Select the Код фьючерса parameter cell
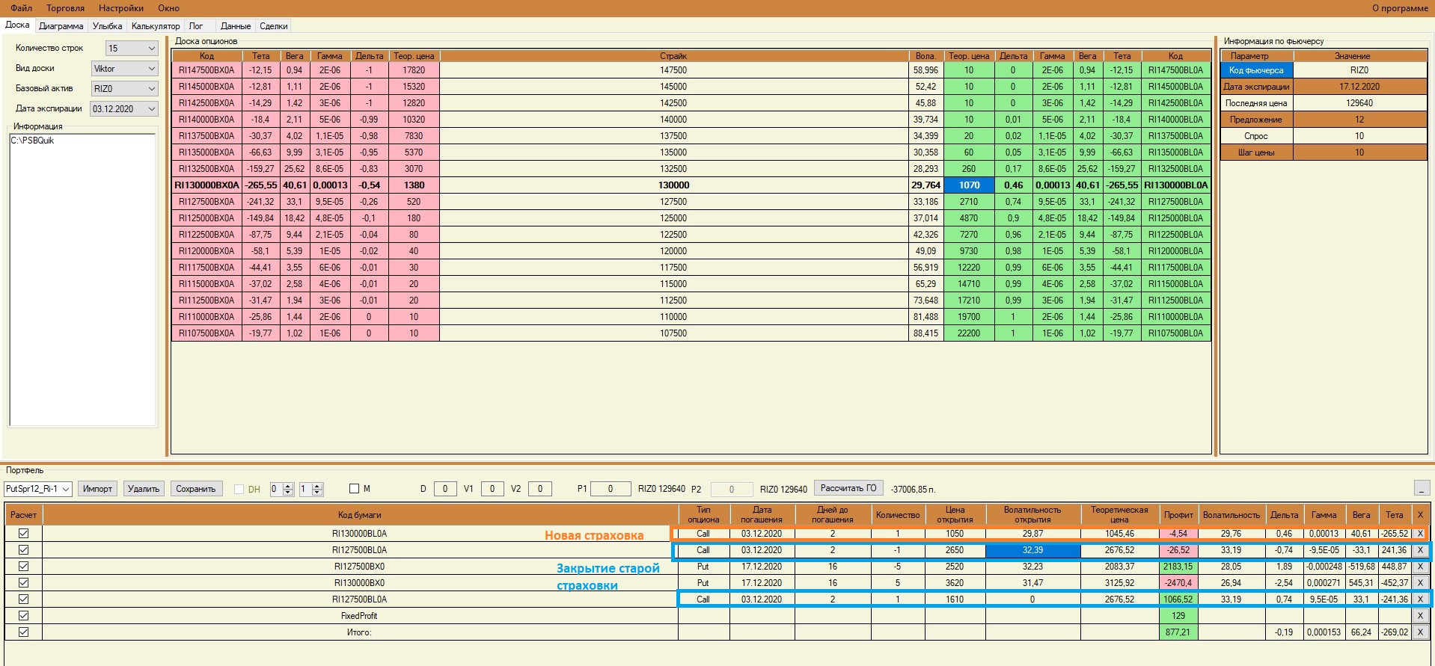This screenshot has height=666, width=1435. (x=1256, y=70)
